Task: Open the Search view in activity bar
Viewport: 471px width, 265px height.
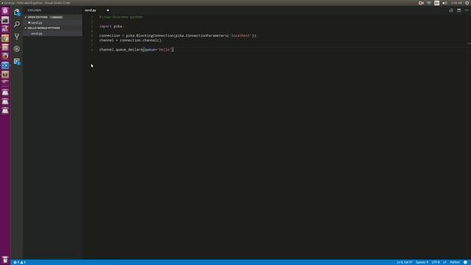Action: (17, 24)
